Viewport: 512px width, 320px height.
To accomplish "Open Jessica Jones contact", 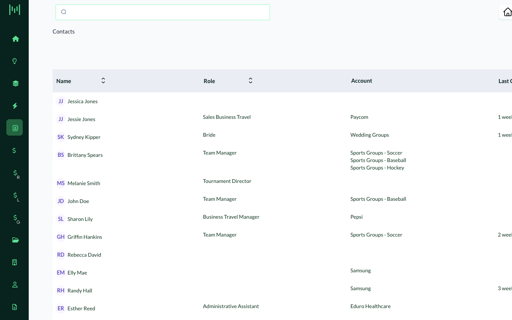I will click(x=82, y=101).
